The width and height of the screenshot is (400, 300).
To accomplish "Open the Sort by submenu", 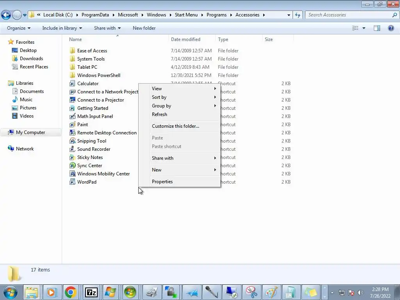I will click(184, 97).
